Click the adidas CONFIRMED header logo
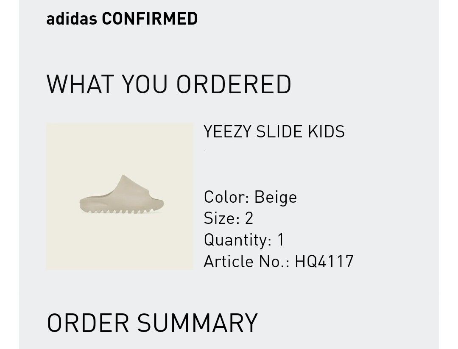 pyautogui.click(x=122, y=19)
